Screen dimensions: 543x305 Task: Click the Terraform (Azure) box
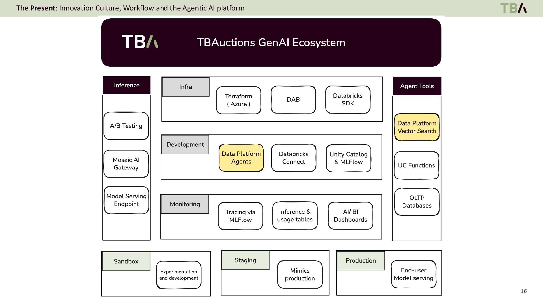click(x=238, y=100)
